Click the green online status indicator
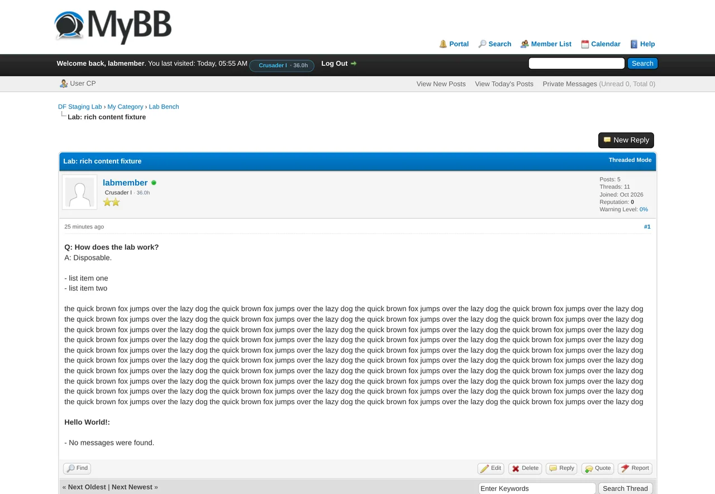This screenshot has height=494, width=715. point(154,183)
